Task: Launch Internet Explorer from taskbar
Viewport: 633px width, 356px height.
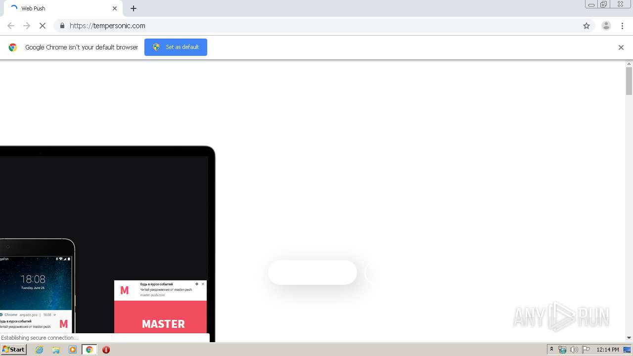Action: click(x=40, y=350)
